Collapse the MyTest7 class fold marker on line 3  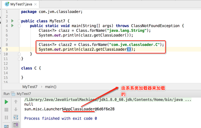19,21
